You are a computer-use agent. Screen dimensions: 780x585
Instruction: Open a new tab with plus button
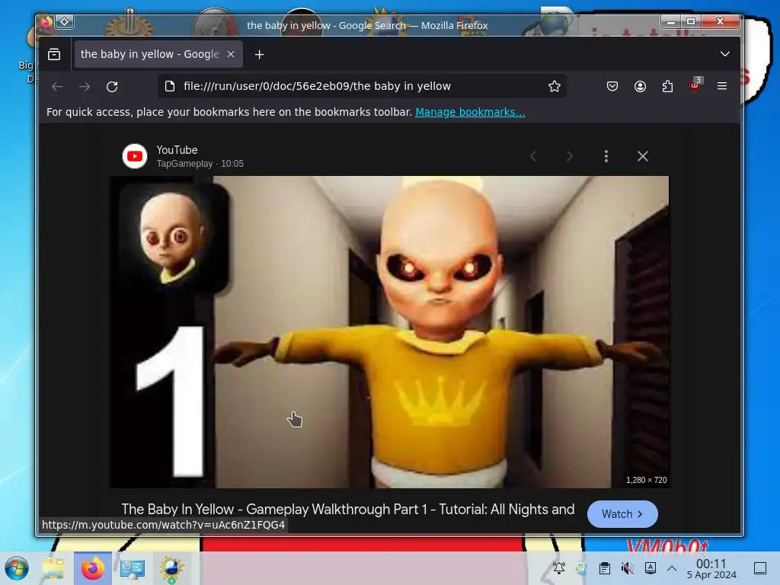(259, 55)
